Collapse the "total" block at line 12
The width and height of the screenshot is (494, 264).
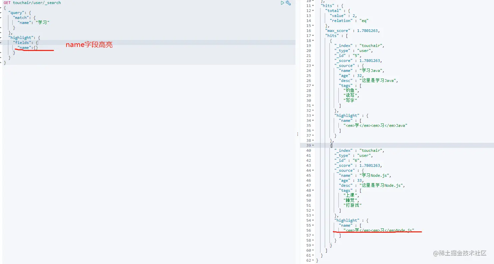[x=314, y=11]
